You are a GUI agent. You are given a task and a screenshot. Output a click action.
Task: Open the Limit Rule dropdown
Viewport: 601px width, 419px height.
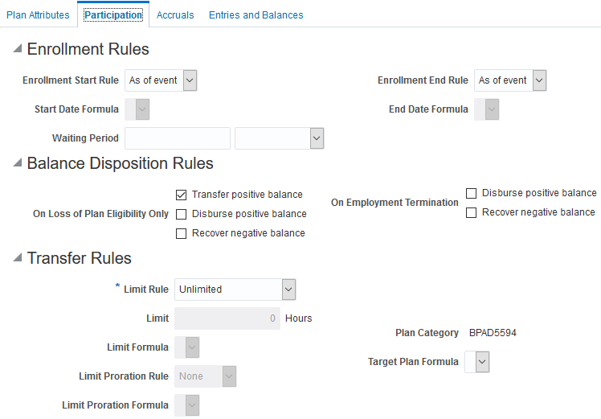click(288, 290)
